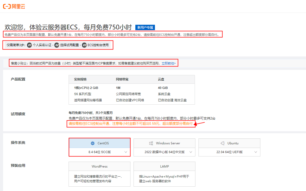This screenshot has width=306, height=191.
Task: Click the step 02 badge
Action: tap(57, 45)
